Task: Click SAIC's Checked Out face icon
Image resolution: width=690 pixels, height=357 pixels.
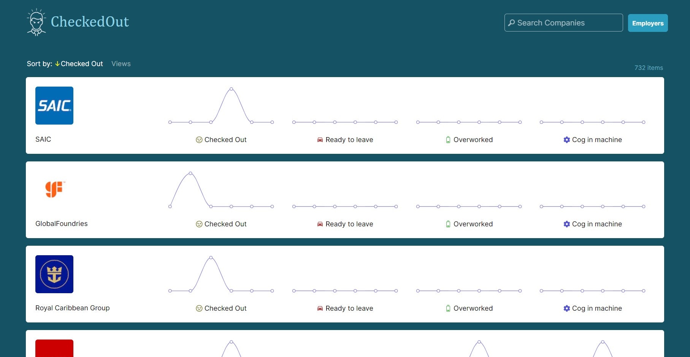Action: [x=199, y=140]
